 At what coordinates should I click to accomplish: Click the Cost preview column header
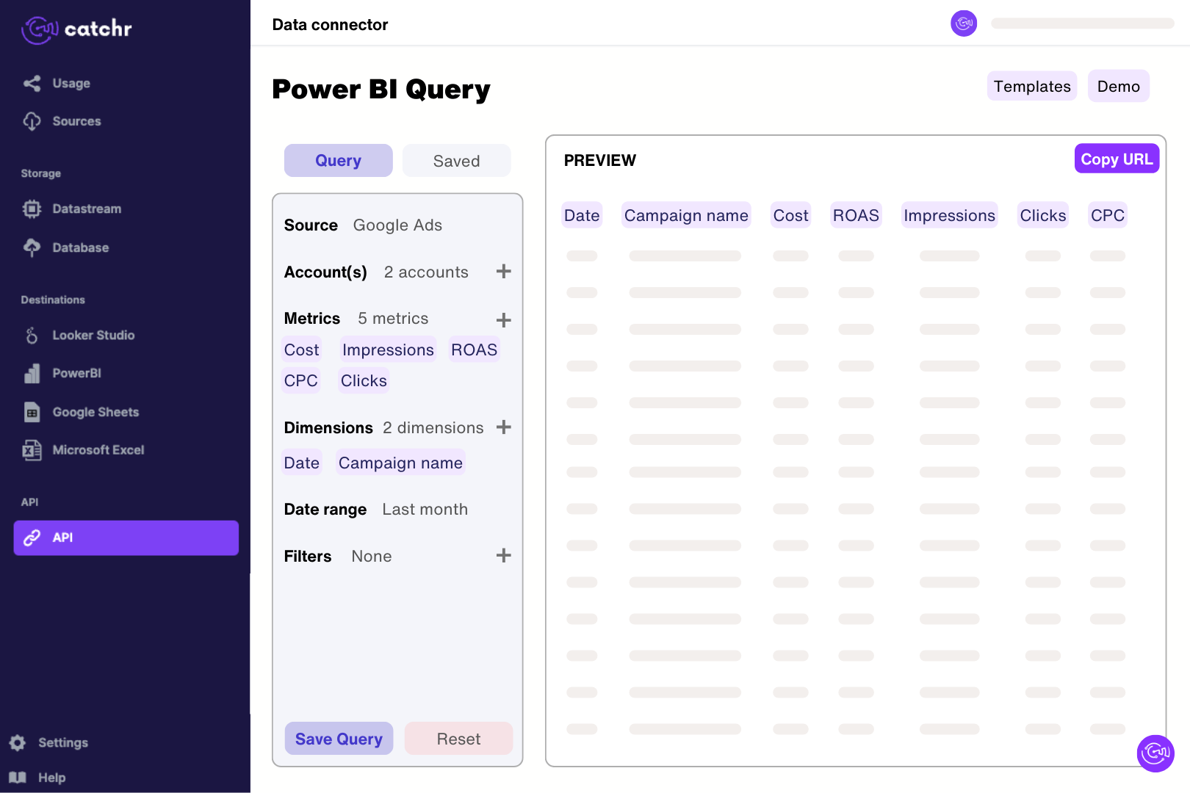click(790, 215)
